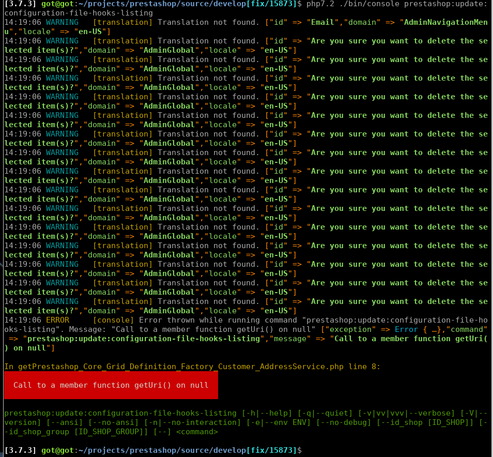
Task: Click the red "Call to a member function getUri() on null" box
Action: click(111, 385)
